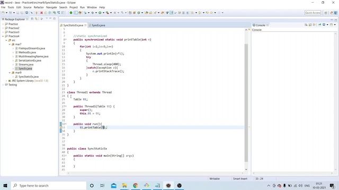Expand the Practice project node

(x=3, y=24)
